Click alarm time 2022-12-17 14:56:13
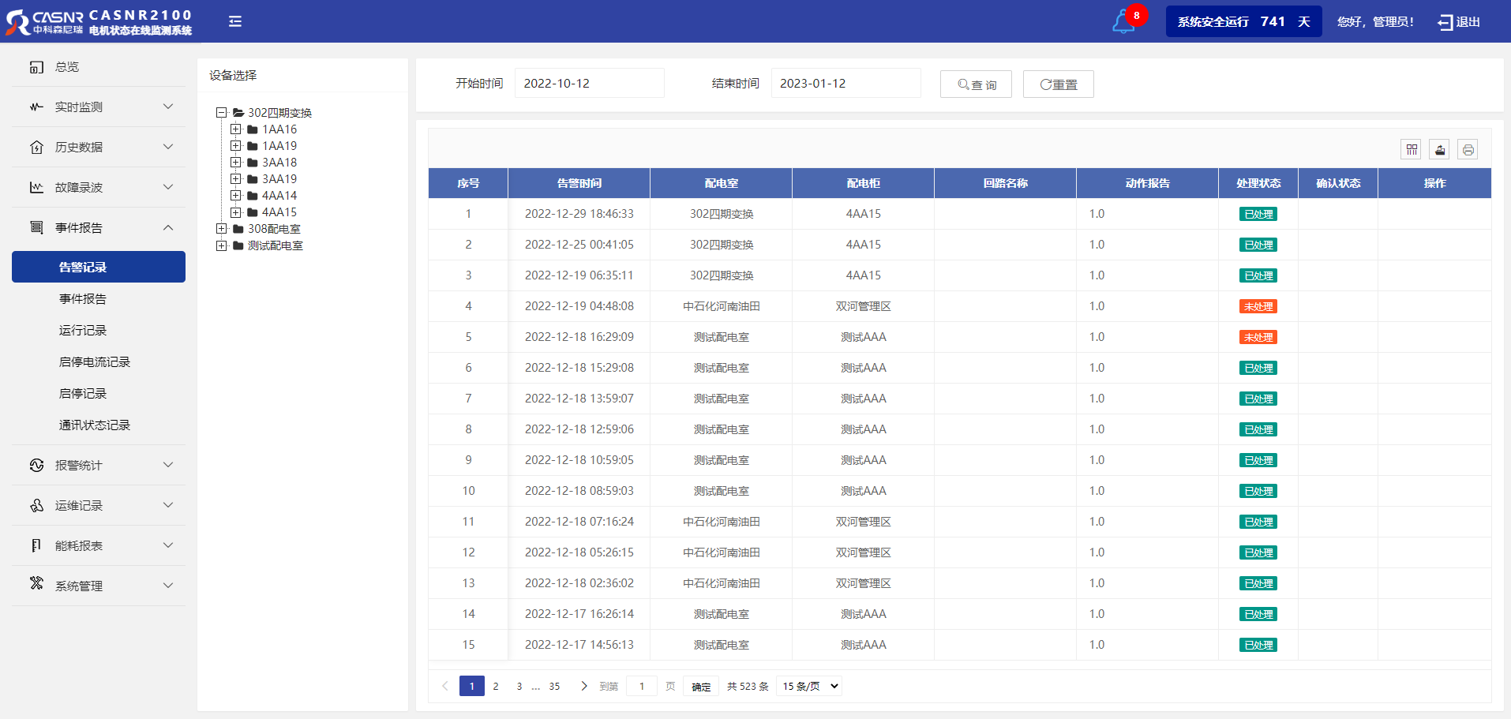Image resolution: width=1511 pixels, height=719 pixels. click(x=579, y=645)
